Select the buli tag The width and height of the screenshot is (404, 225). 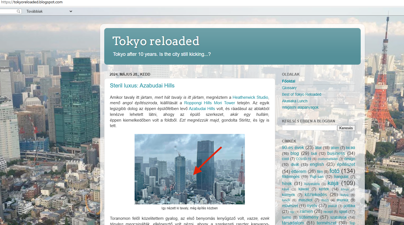click(x=314, y=153)
